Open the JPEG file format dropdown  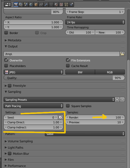point(33,72)
